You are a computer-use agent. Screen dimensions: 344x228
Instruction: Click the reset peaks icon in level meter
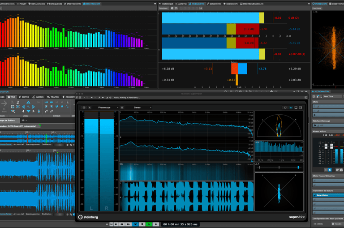(x=176, y=8)
